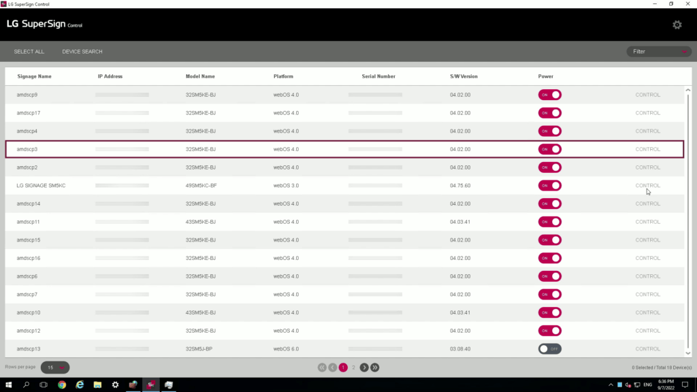Click the highlighted page 1 indicator
The image size is (697, 392).
(343, 367)
